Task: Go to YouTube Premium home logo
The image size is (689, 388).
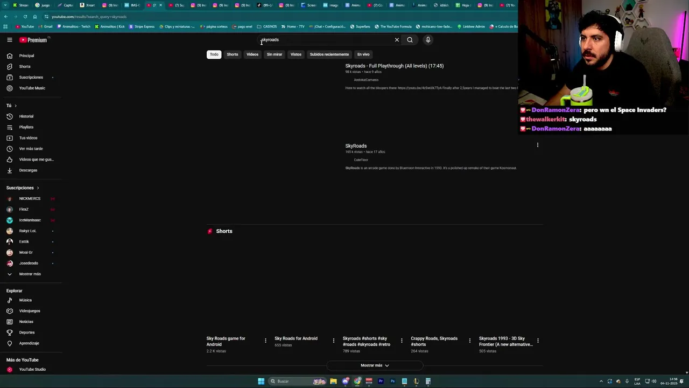Action: pyautogui.click(x=33, y=40)
